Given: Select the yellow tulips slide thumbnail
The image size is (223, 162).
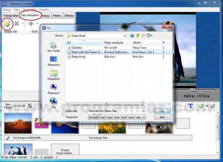Looking at the screenshot, I should [112, 128].
